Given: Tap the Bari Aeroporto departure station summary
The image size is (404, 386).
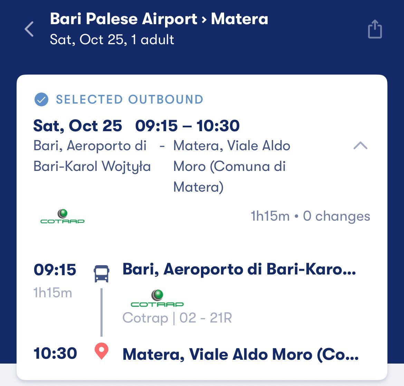Looking at the screenshot, I should coord(92,156).
